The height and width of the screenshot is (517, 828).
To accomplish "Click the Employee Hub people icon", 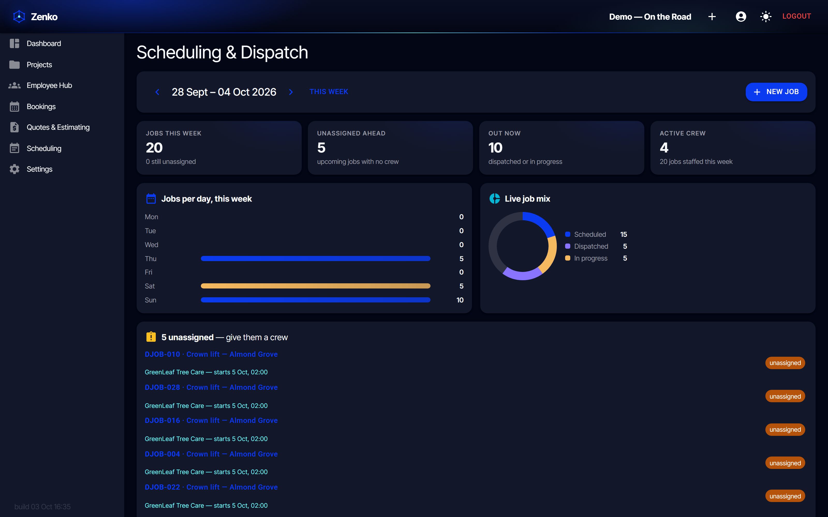I will [x=14, y=86].
